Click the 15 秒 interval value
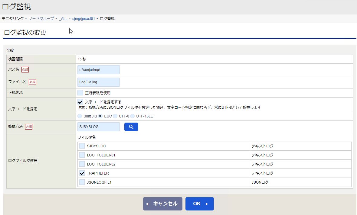Image resolution: width=357 pixels, height=215 pixels. coord(82,59)
